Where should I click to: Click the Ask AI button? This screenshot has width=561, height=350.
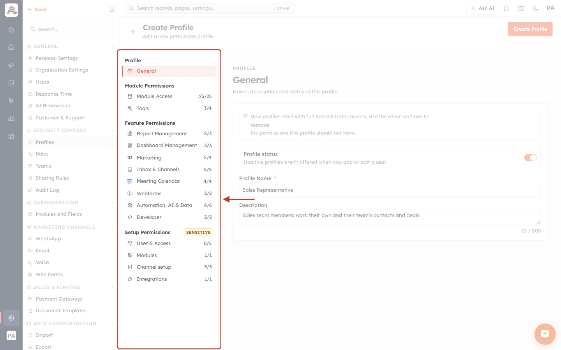point(482,8)
